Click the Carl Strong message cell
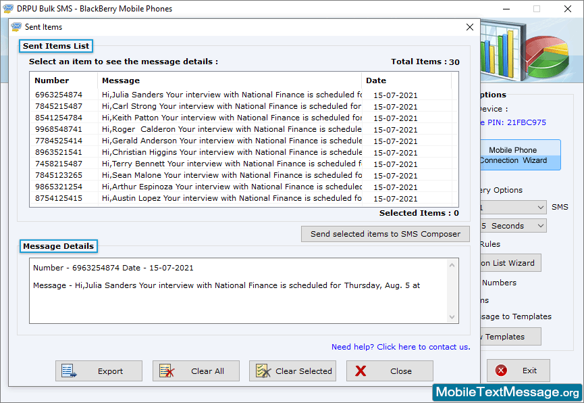Viewport: 584px width, 403px height. pos(232,106)
